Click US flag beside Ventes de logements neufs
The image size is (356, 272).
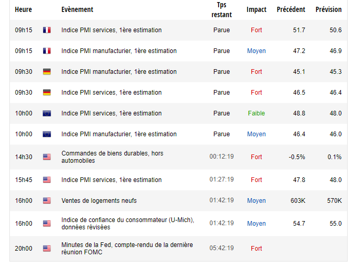(x=47, y=201)
